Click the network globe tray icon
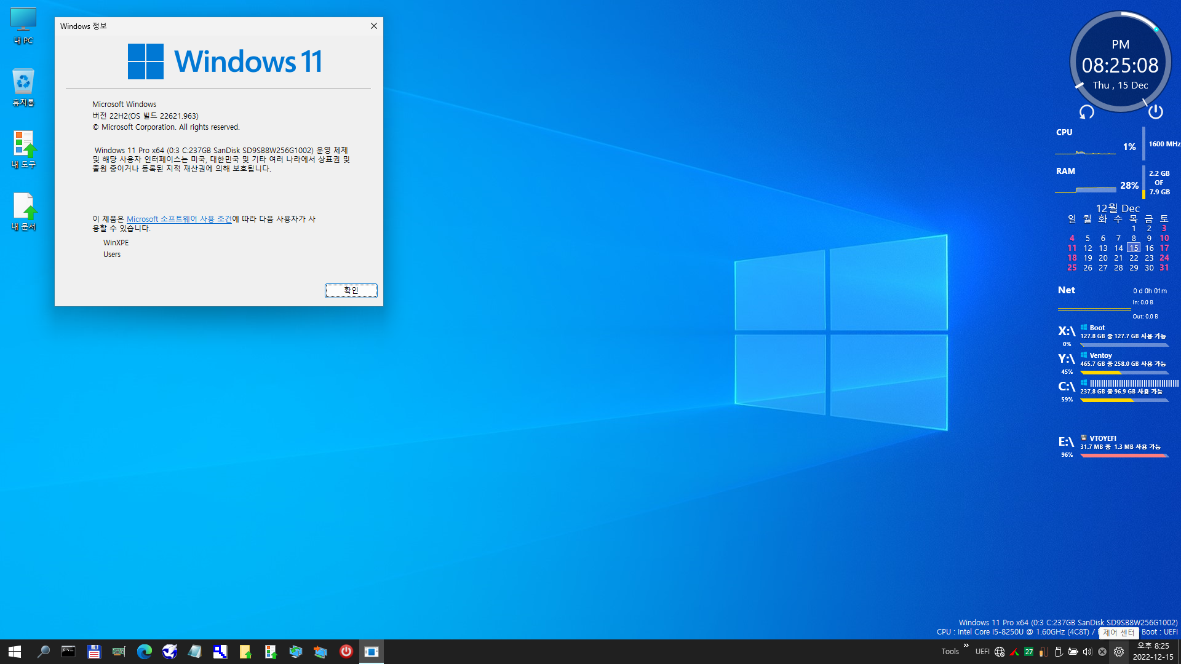1181x664 pixels. [x=1000, y=652]
